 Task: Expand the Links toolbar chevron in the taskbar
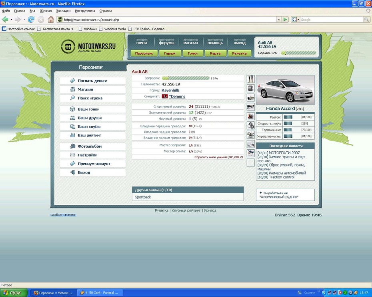(319, 291)
